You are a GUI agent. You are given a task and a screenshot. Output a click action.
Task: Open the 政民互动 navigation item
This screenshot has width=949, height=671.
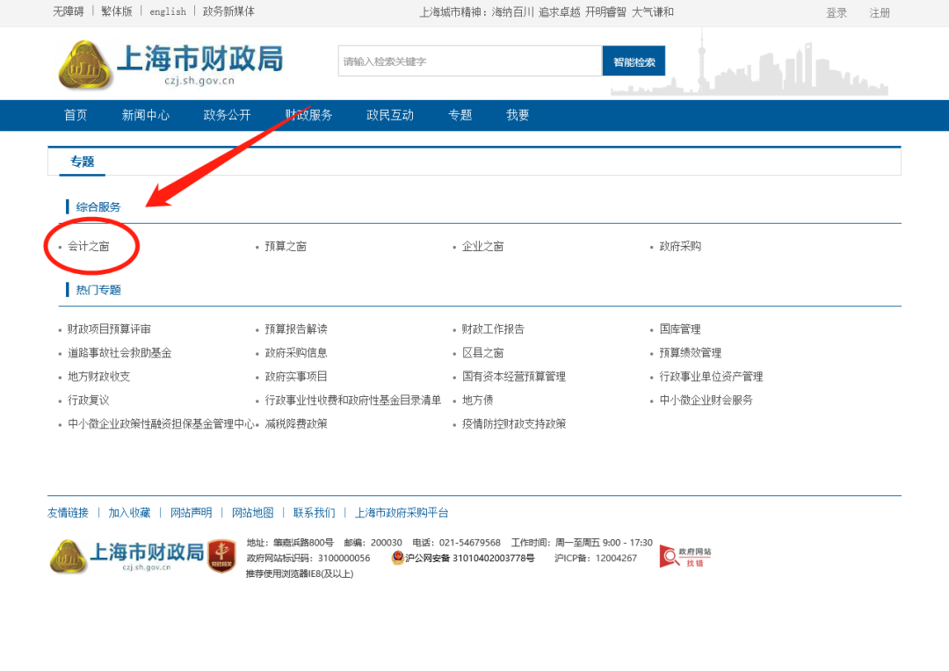390,115
